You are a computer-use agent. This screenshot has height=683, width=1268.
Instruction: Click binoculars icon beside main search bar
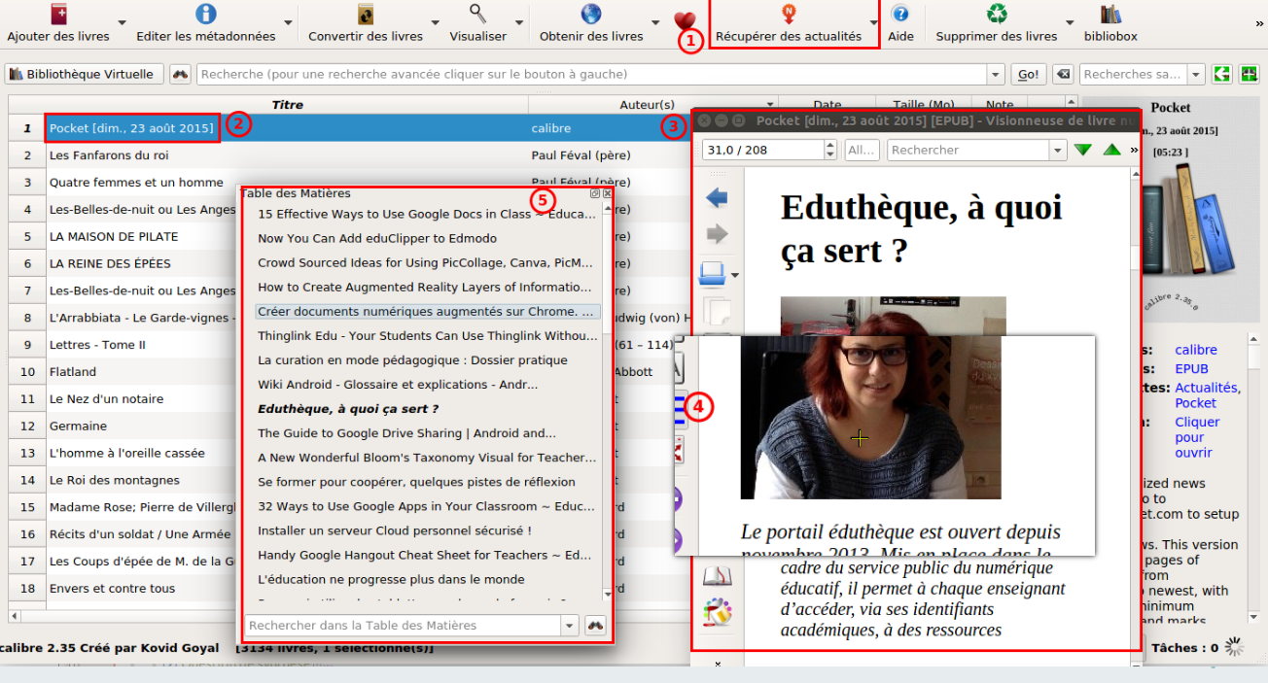(180, 74)
